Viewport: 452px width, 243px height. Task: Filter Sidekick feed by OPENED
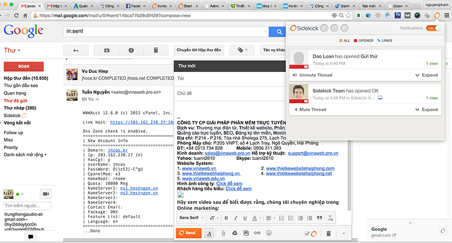[x=363, y=40]
